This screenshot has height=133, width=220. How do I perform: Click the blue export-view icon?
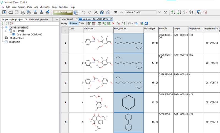click(146, 23)
